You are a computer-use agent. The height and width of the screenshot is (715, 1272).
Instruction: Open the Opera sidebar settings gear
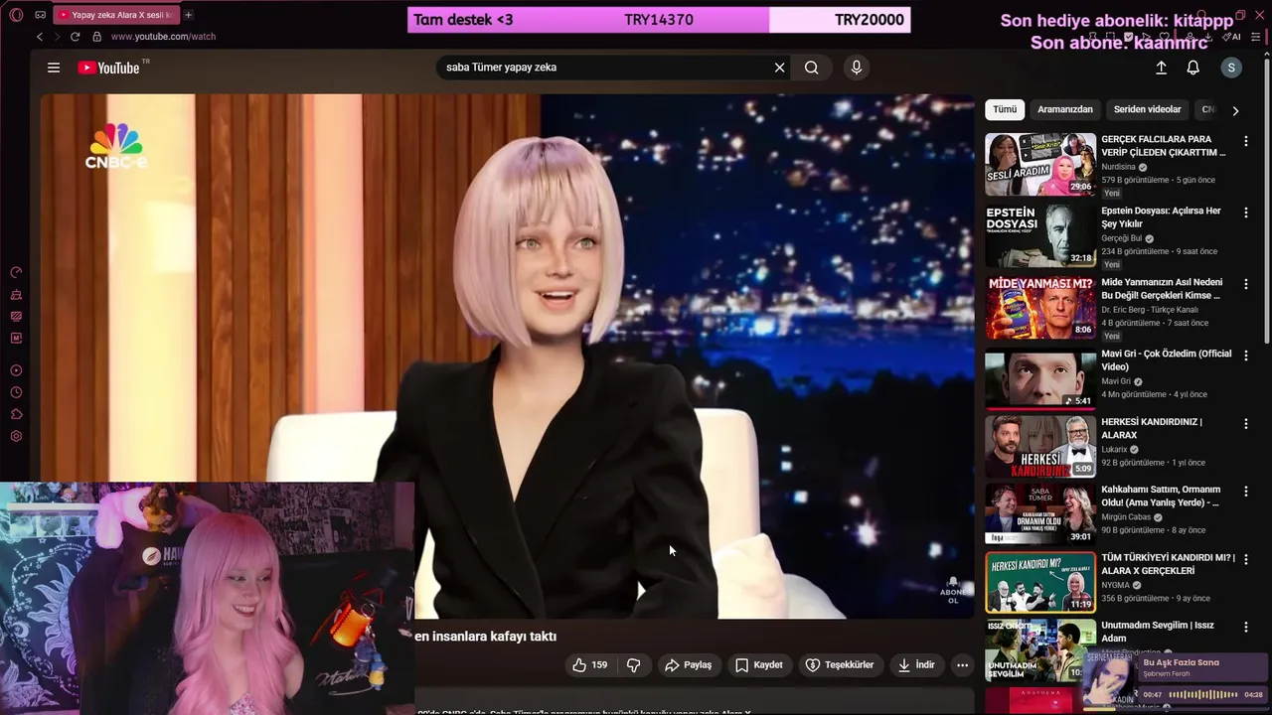click(16, 436)
